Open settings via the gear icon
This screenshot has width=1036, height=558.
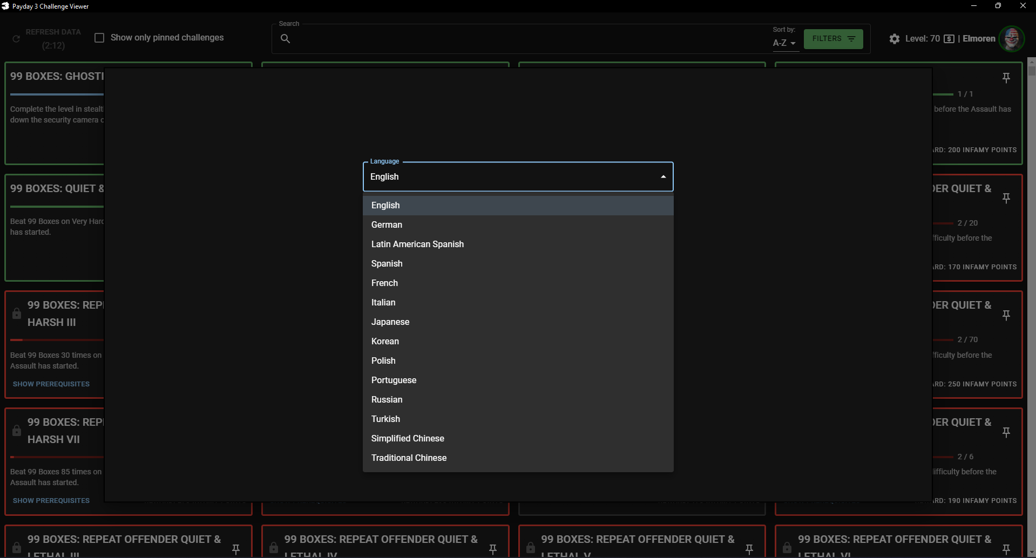coord(895,39)
